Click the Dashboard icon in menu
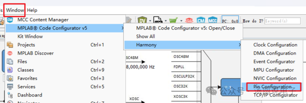Image resolution: width=306 pixels, height=103 pixels. pos(10,95)
